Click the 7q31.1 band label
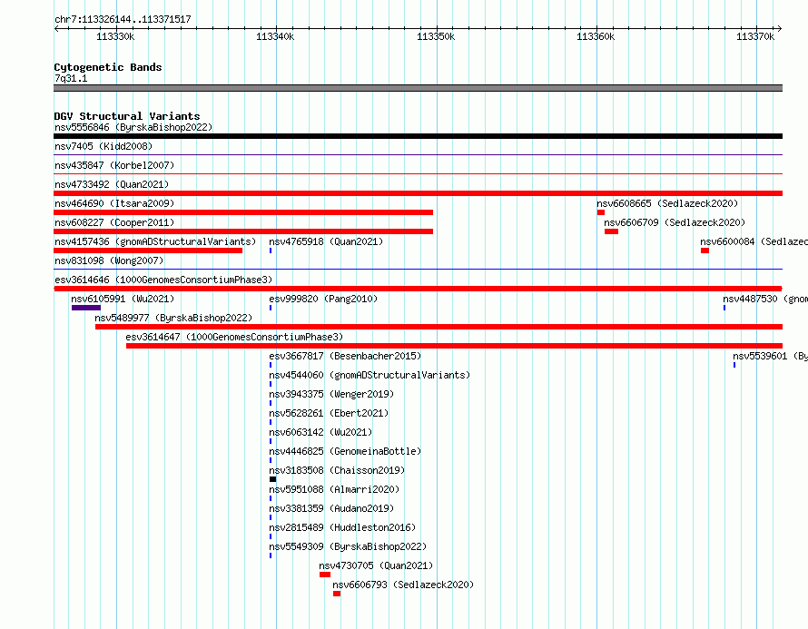This screenshot has width=808, height=629. (x=71, y=78)
